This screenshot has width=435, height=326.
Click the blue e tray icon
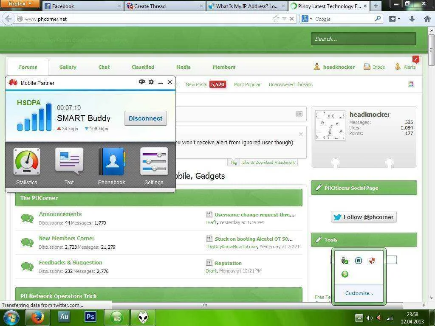click(359, 261)
